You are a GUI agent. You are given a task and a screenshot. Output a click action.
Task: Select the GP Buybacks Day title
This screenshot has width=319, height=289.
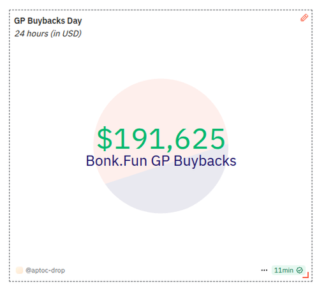pos(48,21)
